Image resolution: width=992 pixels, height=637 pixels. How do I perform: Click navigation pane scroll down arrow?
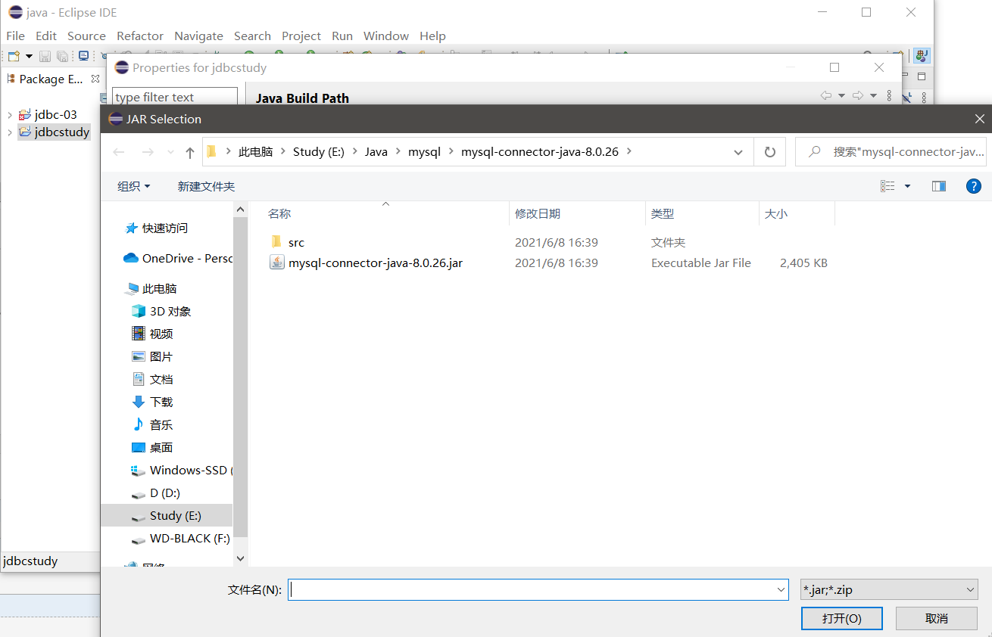(x=241, y=558)
